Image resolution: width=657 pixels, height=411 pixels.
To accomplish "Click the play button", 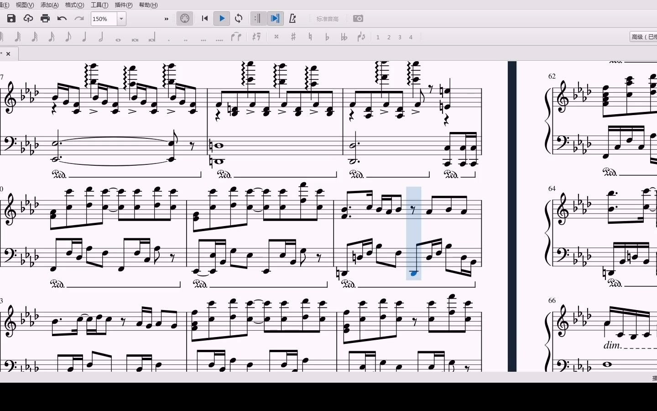I will coord(222,18).
